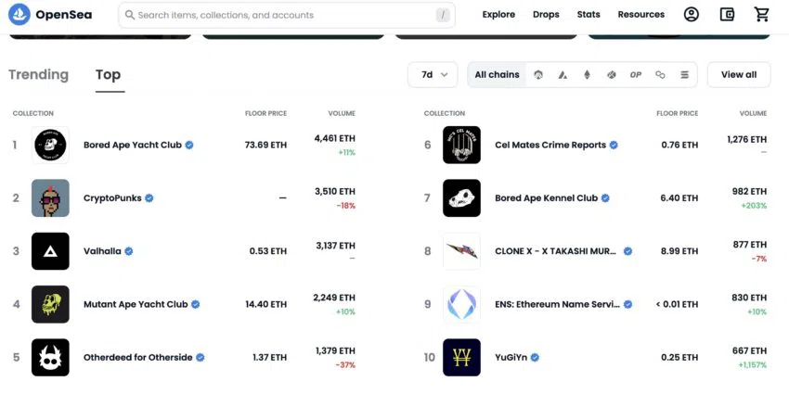Click the OpenSea logo
The width and height of the screenshot is (789, 394).
(x=50, y=15)
